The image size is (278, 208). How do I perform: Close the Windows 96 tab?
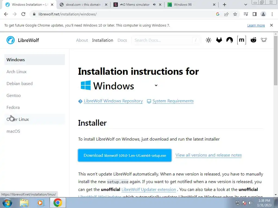pyautogui.click(x=214, y=5)
